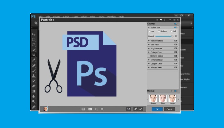Toggle the Cleanup section switch
The height and width of the screenshot is (128, 224).
pos(176,24)
